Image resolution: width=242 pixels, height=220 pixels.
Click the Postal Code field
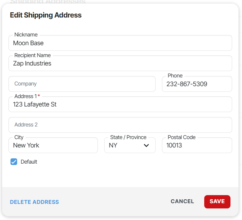(197, 145)
